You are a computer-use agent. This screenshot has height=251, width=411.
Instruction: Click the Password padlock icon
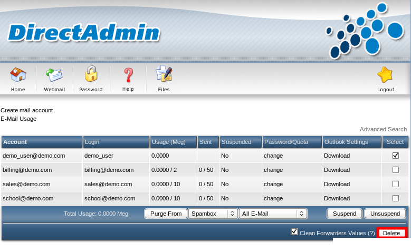pyautogui.click(x=91, y=74)
